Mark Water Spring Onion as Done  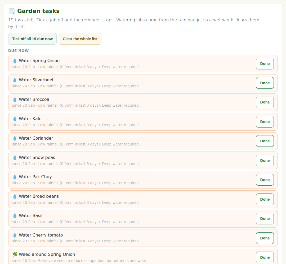coord(265,64)
